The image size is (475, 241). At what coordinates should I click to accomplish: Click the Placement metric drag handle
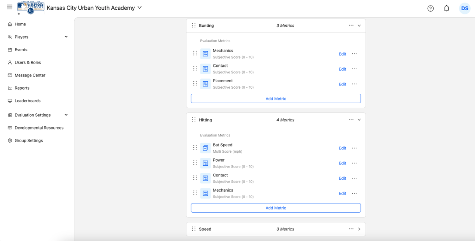coord(195,84)
